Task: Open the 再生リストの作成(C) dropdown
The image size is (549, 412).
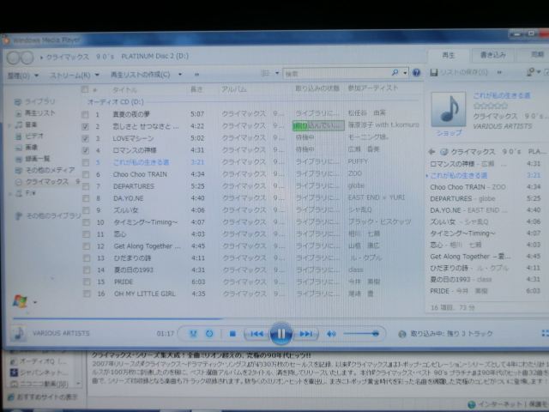Action: click(x=146, y=75)
